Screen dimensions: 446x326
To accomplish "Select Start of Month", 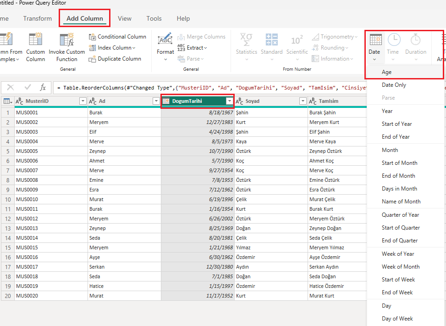I will [405, 163].
